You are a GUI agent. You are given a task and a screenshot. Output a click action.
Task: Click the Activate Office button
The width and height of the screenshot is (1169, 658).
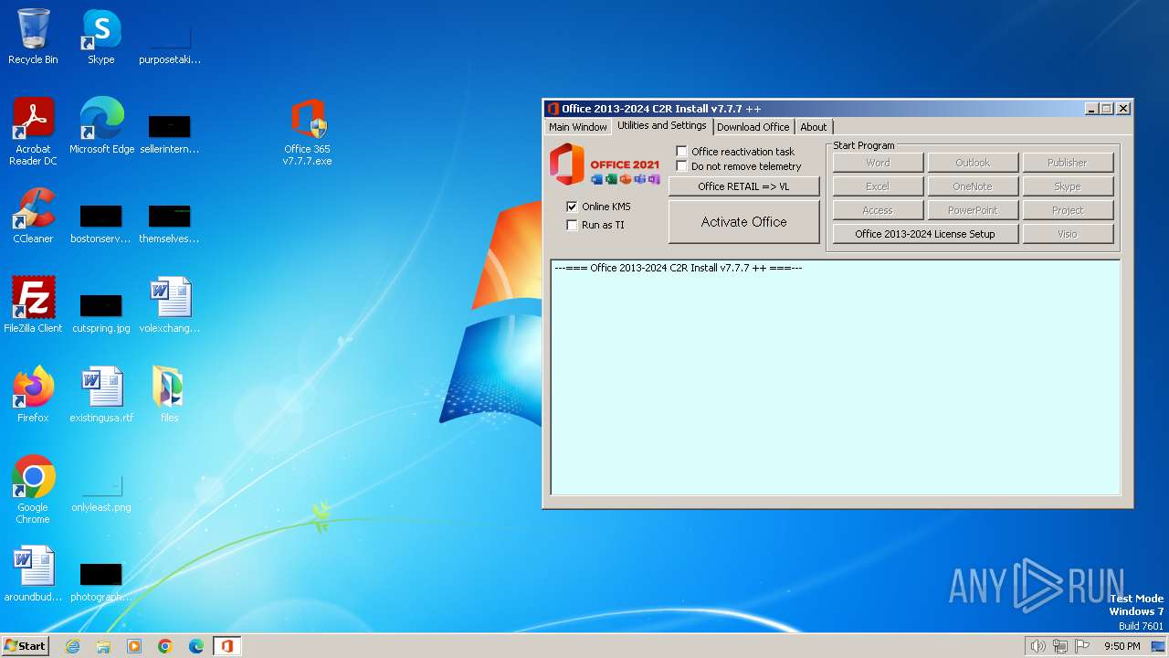(x=743, y=222)
